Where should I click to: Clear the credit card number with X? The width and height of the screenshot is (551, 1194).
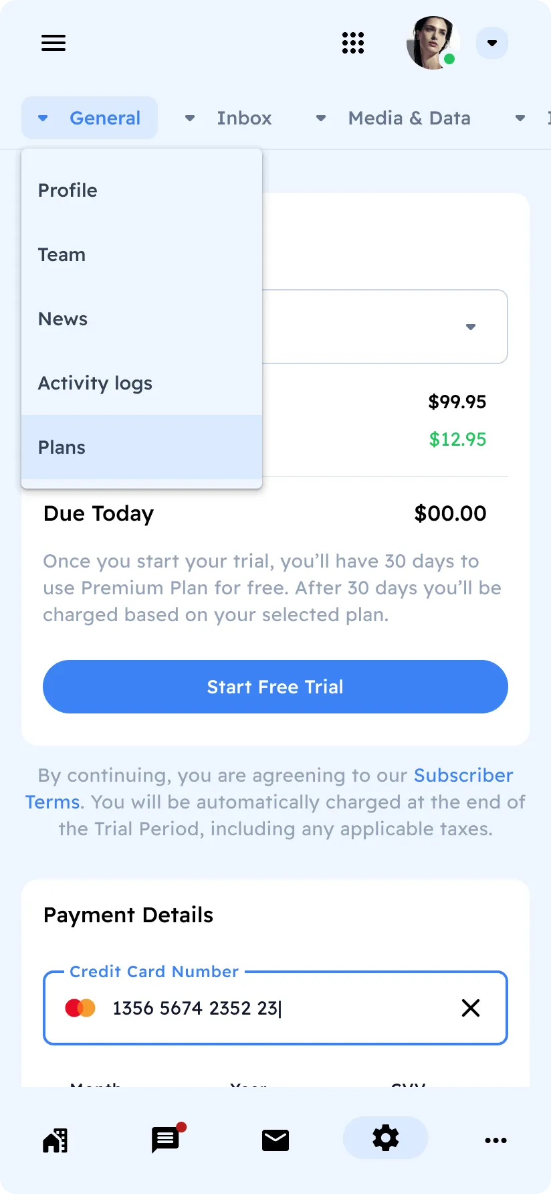[471, 1008]
